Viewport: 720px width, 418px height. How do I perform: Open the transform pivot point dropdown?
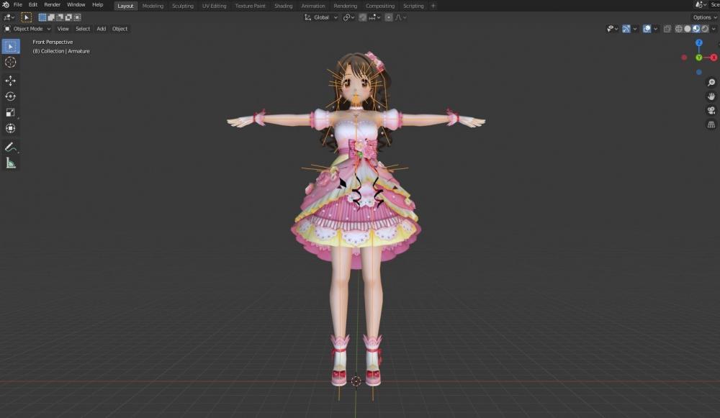tap(349, 17)
